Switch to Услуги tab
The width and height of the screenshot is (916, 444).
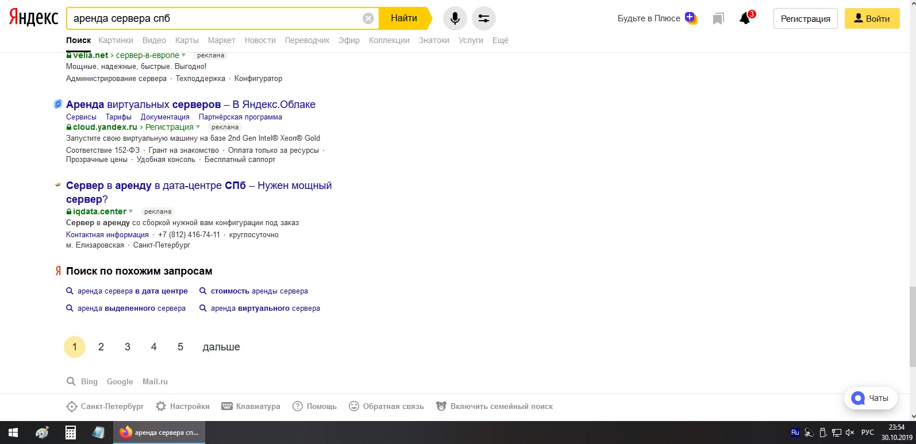[471, 40]
